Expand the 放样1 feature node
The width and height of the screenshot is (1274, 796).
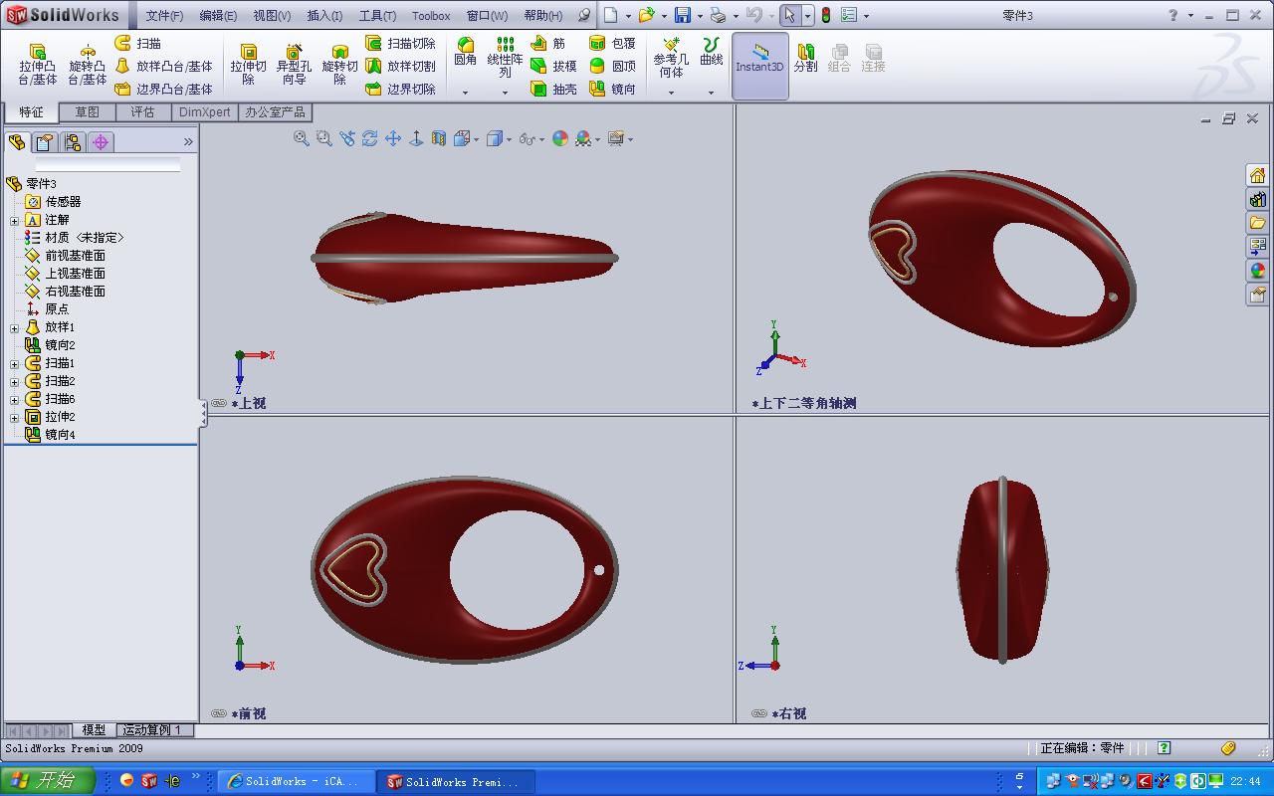pos(14,327)
